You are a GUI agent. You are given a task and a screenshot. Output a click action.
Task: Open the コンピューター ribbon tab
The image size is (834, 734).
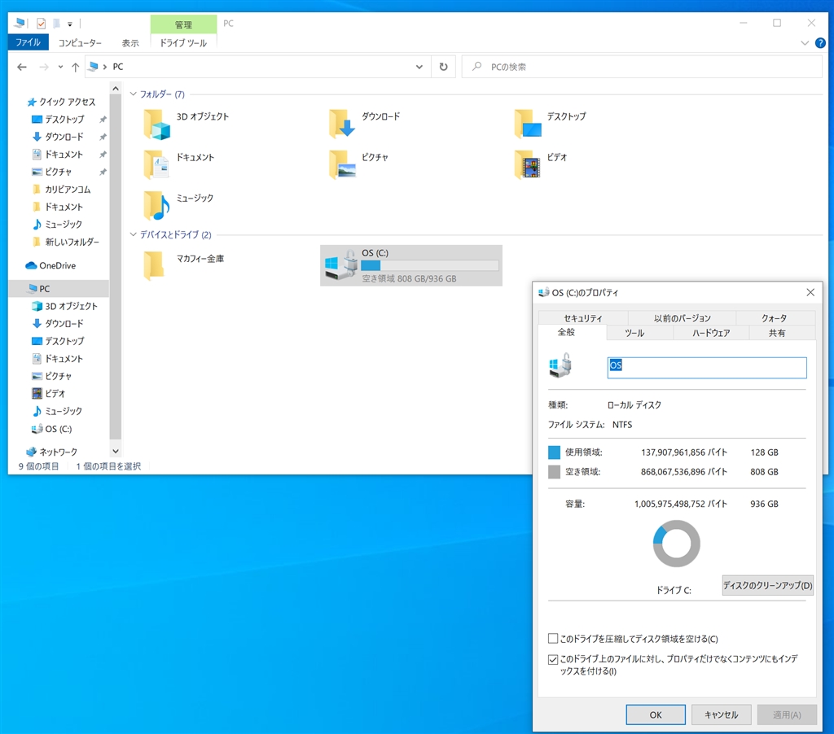coord(80,43)
